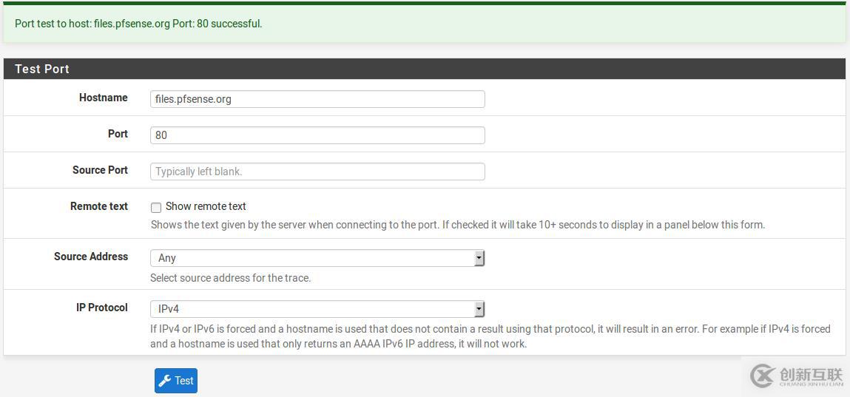850x397 pixels.
Task: Click the Source Address dropdown arrow
Action: pyautogui.click(x=479, y=258)
